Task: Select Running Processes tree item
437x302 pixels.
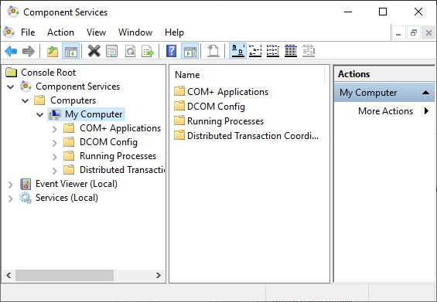Action: click(x=118, y=156)
